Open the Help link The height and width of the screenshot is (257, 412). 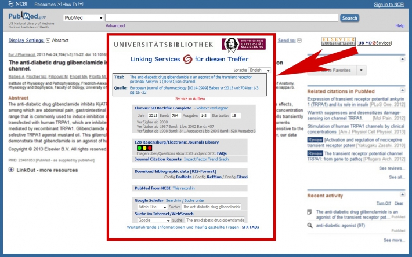400,25
